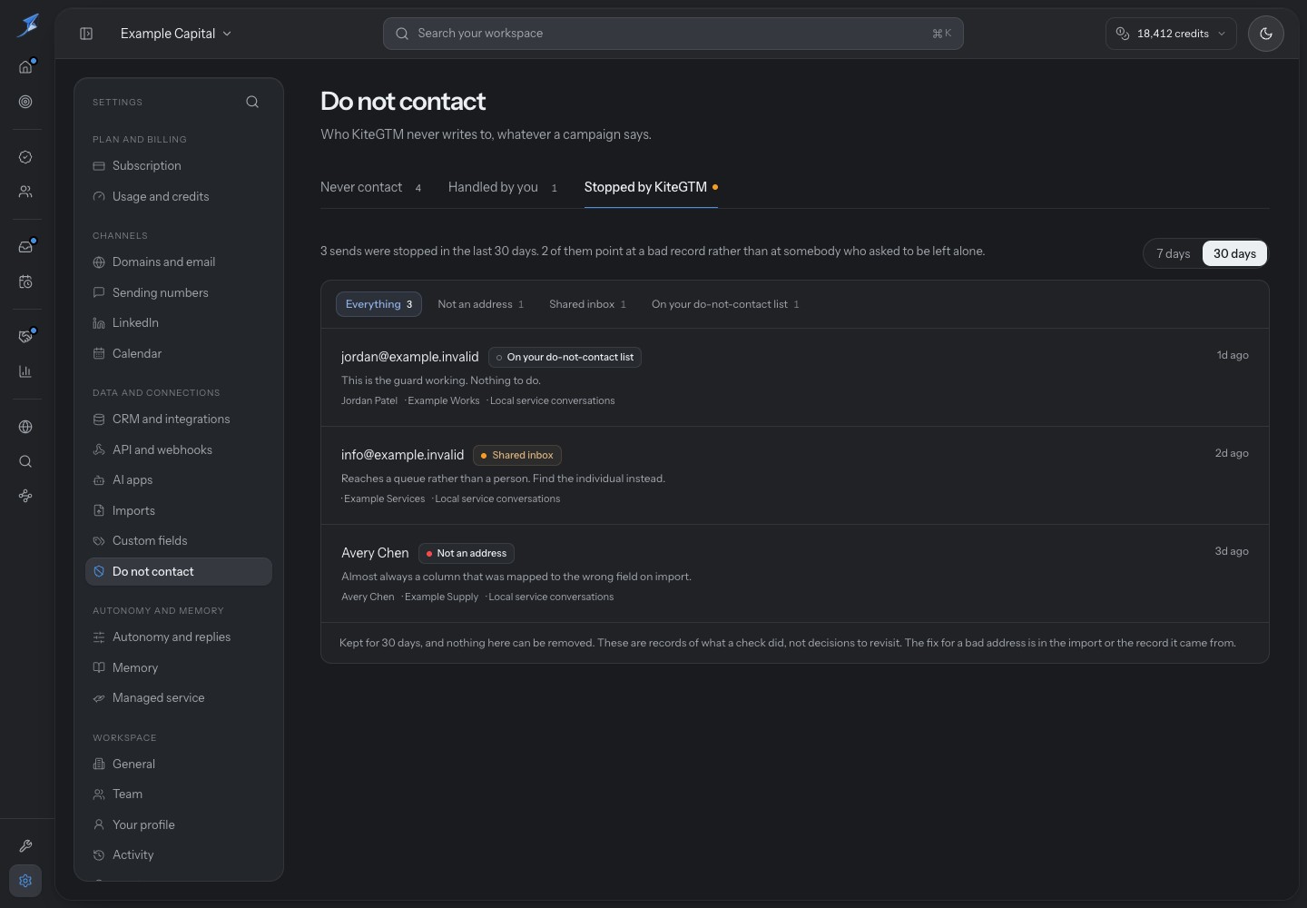Open the Example Capital workspace dropdown
This screenshot has width=1307, height=908.
176,34
